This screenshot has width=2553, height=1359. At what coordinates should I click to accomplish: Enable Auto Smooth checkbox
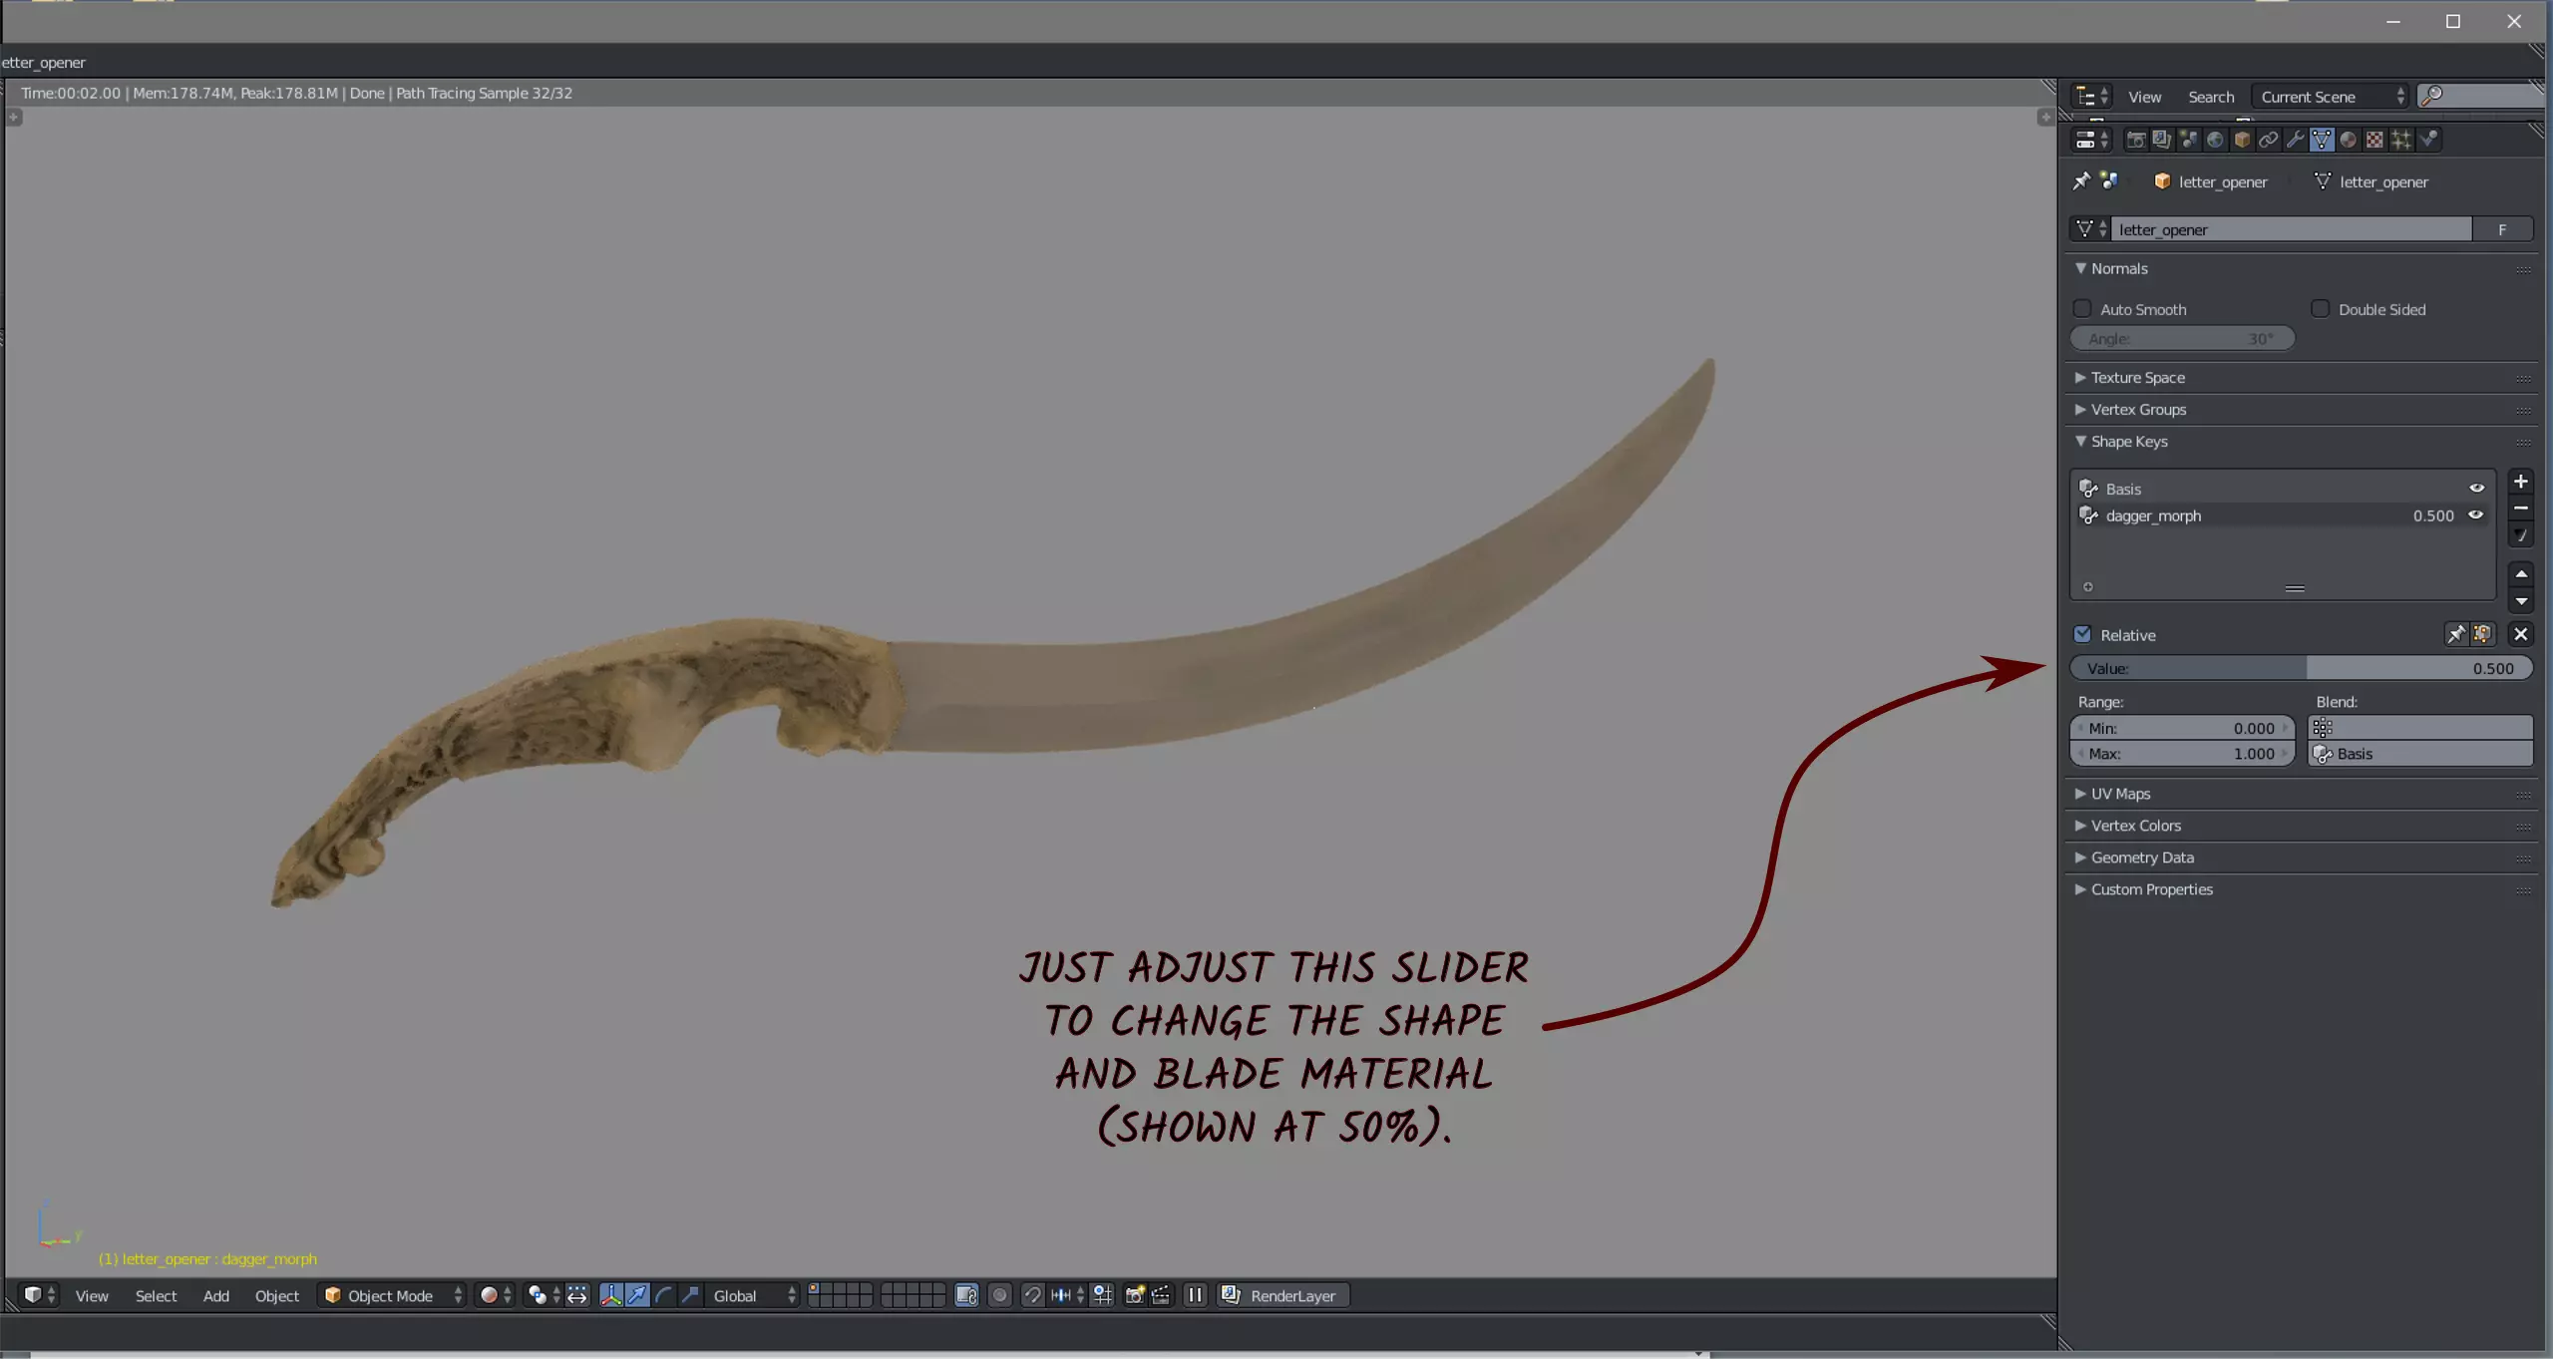[x=2082, y=309]
